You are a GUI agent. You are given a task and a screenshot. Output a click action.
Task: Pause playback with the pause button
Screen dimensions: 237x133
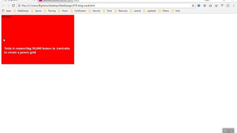coord(226,131)
